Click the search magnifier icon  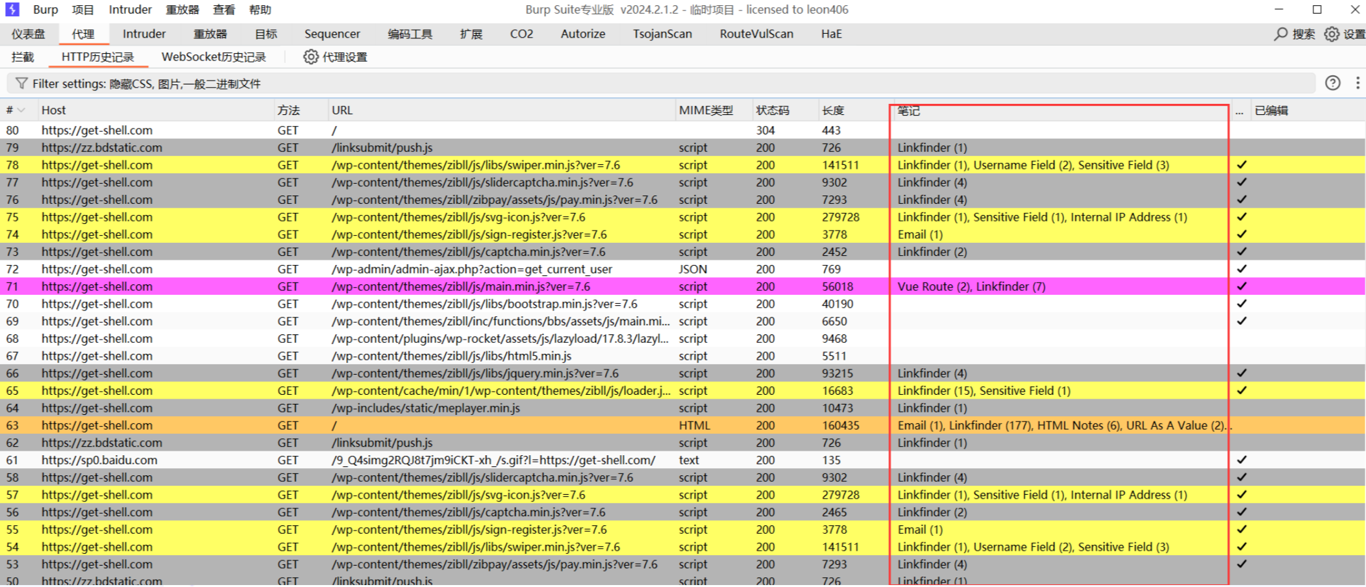1280,34
